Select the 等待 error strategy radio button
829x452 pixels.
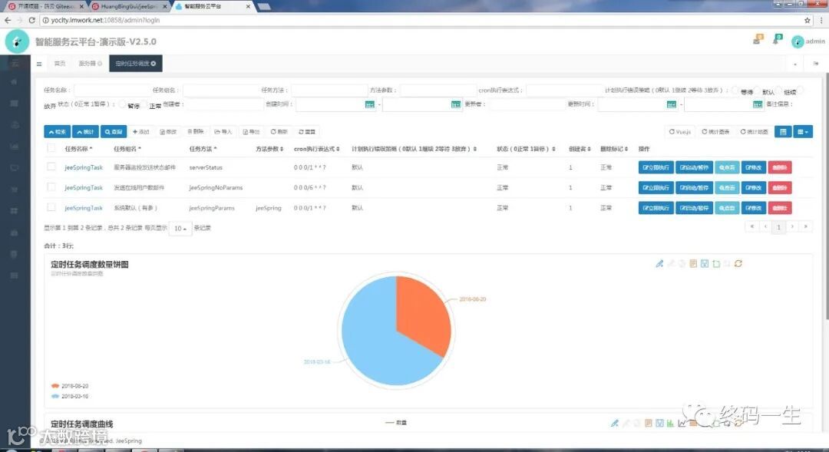(735, 91)
